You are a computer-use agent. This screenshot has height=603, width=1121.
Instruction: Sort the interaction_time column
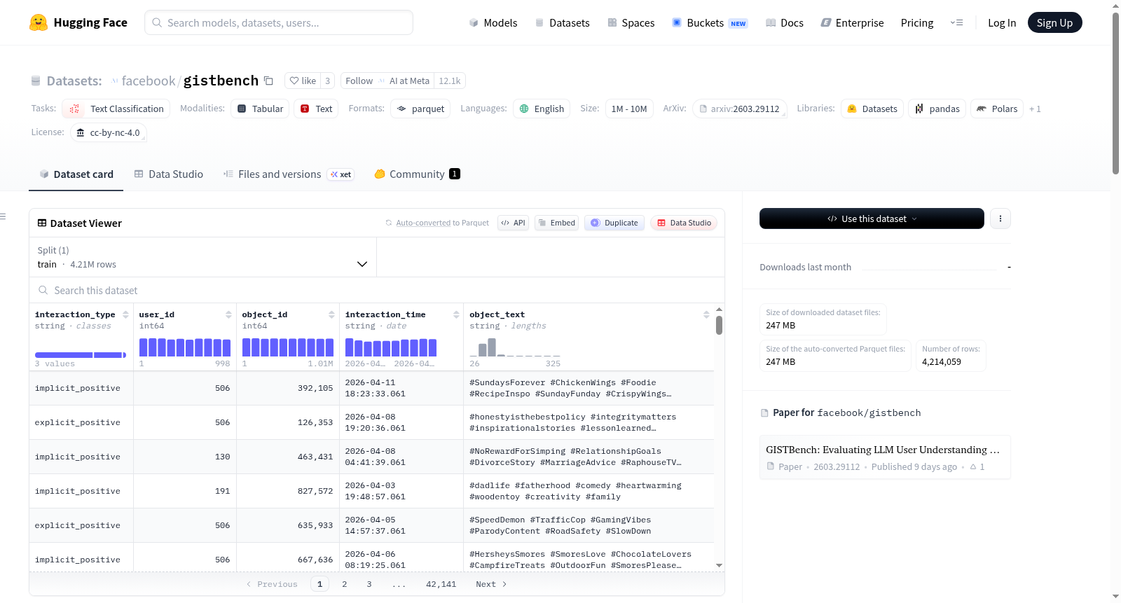click(456, 314)
